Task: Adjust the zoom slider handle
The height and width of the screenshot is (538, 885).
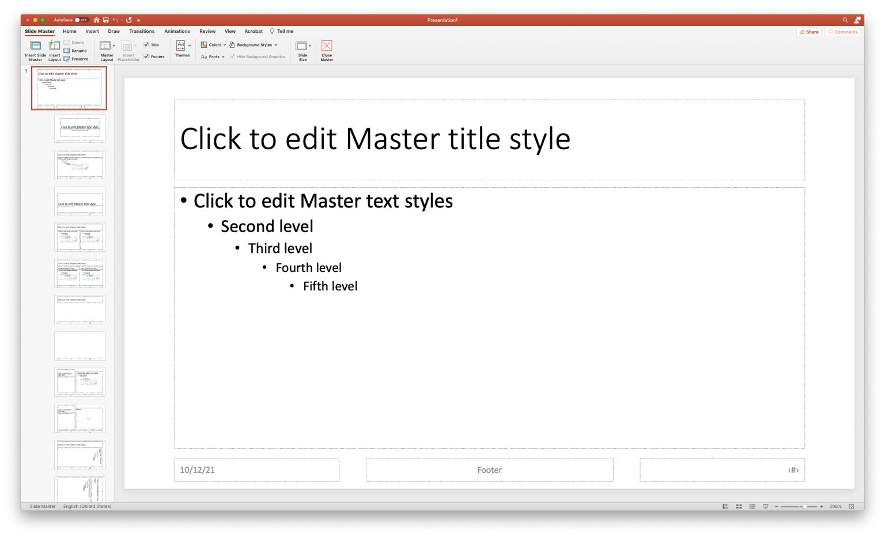Action: 804,506
